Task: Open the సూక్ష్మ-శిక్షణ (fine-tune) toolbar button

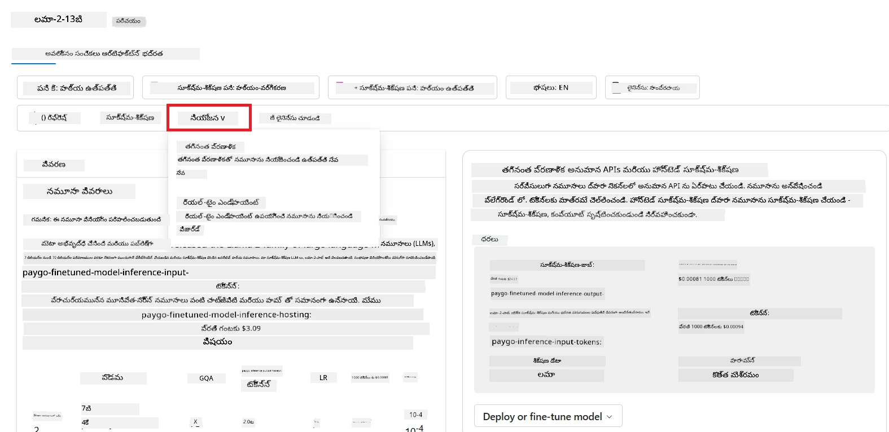Action: (130, 117)
